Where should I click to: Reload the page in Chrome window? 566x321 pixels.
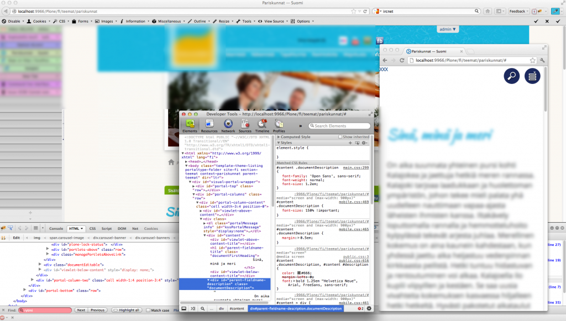tap(401, 60)
